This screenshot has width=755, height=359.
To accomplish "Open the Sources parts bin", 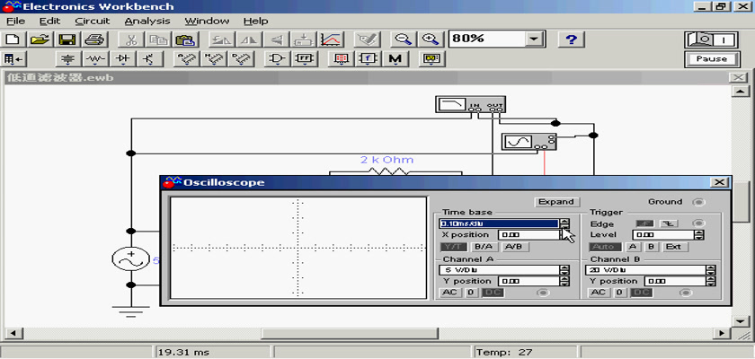I will [68, 59].
